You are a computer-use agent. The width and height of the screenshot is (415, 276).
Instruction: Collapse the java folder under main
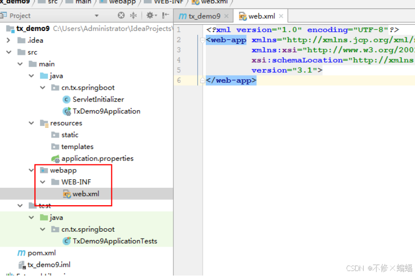click(x=31, y=76)
